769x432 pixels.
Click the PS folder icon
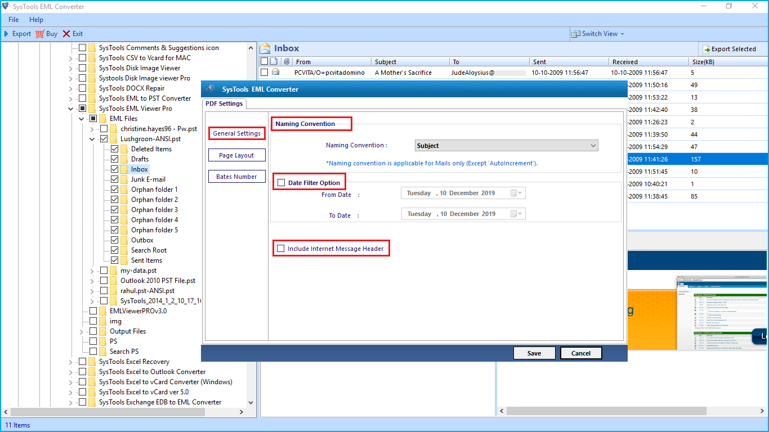click(x=102, y=341)
